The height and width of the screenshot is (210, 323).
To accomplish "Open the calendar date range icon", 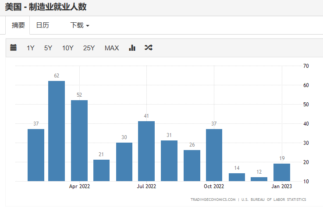I will coord(14,48).
